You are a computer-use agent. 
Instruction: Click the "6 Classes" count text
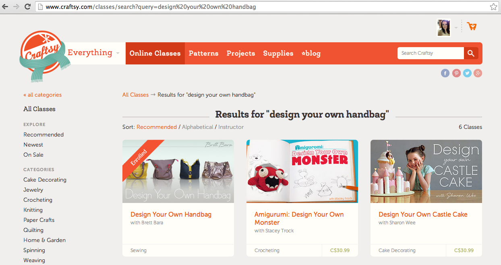tap(470, 127)
